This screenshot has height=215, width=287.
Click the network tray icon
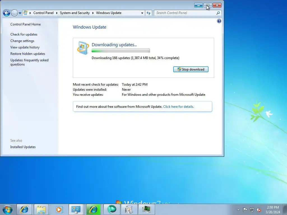coord(252,210)
